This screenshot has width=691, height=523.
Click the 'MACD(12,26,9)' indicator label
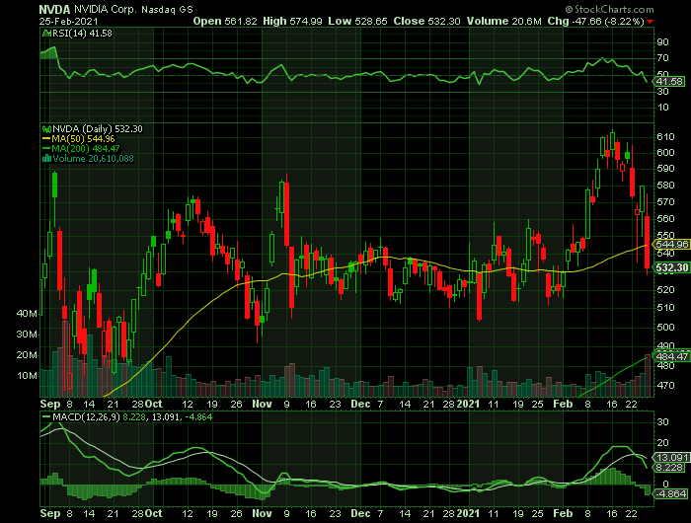pyautogui.click(x=87, y=416)
